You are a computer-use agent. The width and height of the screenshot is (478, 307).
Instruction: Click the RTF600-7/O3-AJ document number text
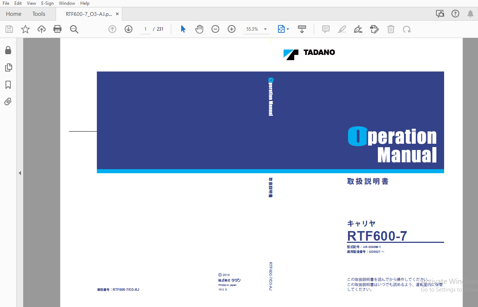click(118, 290)
